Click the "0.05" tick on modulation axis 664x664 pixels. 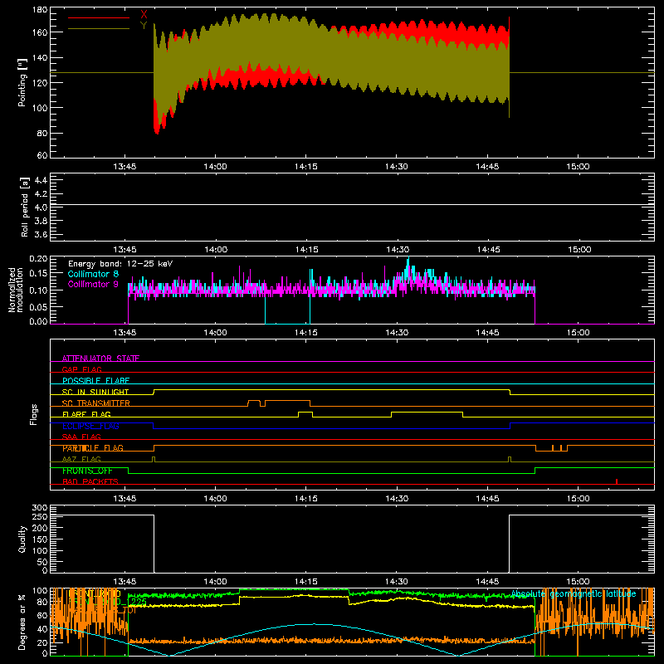pyautogui.click(x=38, y=306)
